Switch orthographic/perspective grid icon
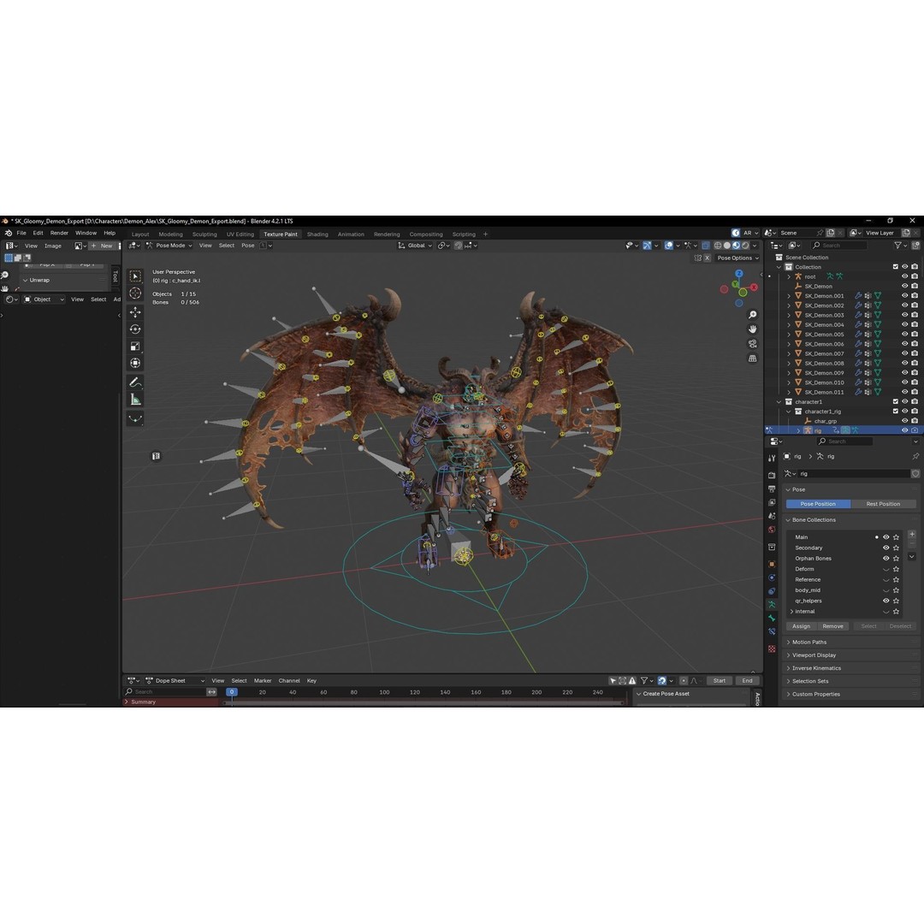This screenshot has height=924, width=924. (753, 358)
